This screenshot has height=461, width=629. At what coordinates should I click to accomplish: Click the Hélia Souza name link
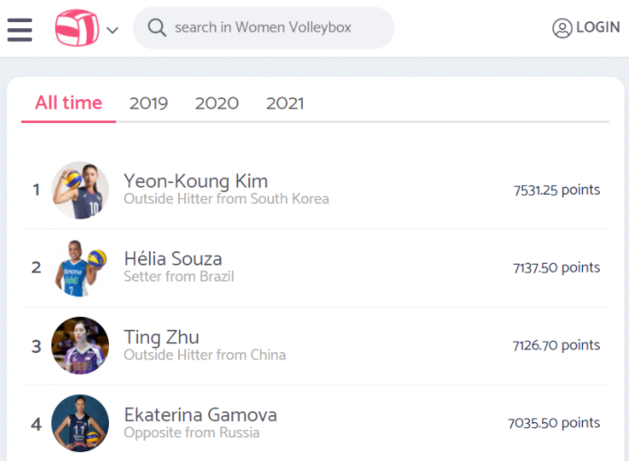[173, 259]
